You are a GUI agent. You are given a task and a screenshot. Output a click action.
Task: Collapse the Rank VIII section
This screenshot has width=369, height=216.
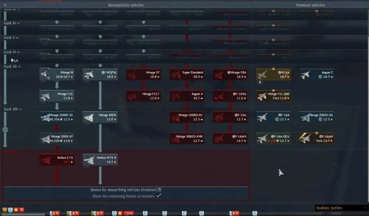[x=13, y=109]
